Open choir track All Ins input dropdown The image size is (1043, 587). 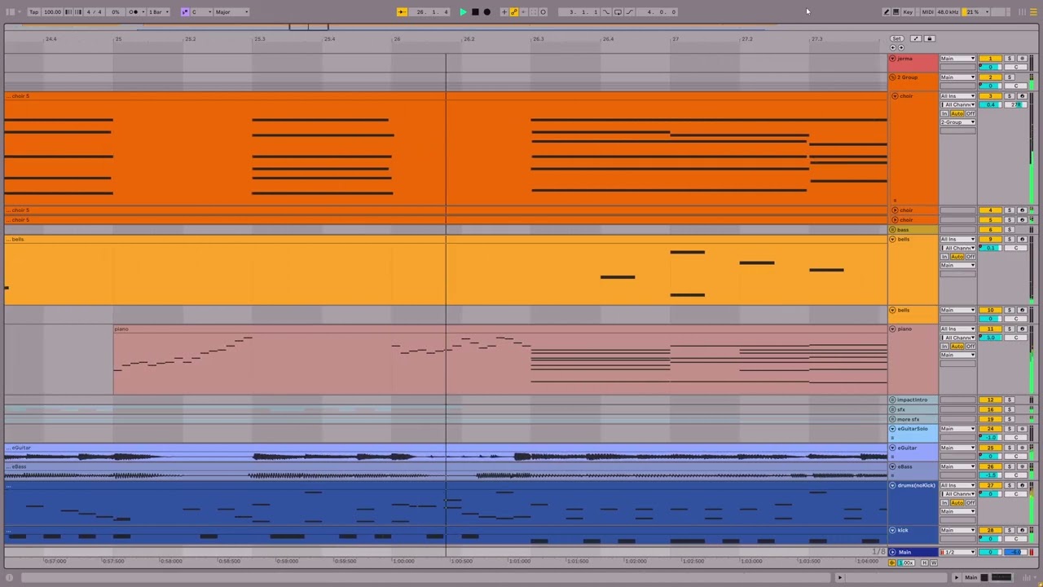[x=957, y=96]
